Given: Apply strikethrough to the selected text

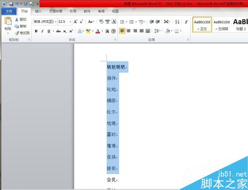Looking at the screenshot, I should (x=58, y=31).
